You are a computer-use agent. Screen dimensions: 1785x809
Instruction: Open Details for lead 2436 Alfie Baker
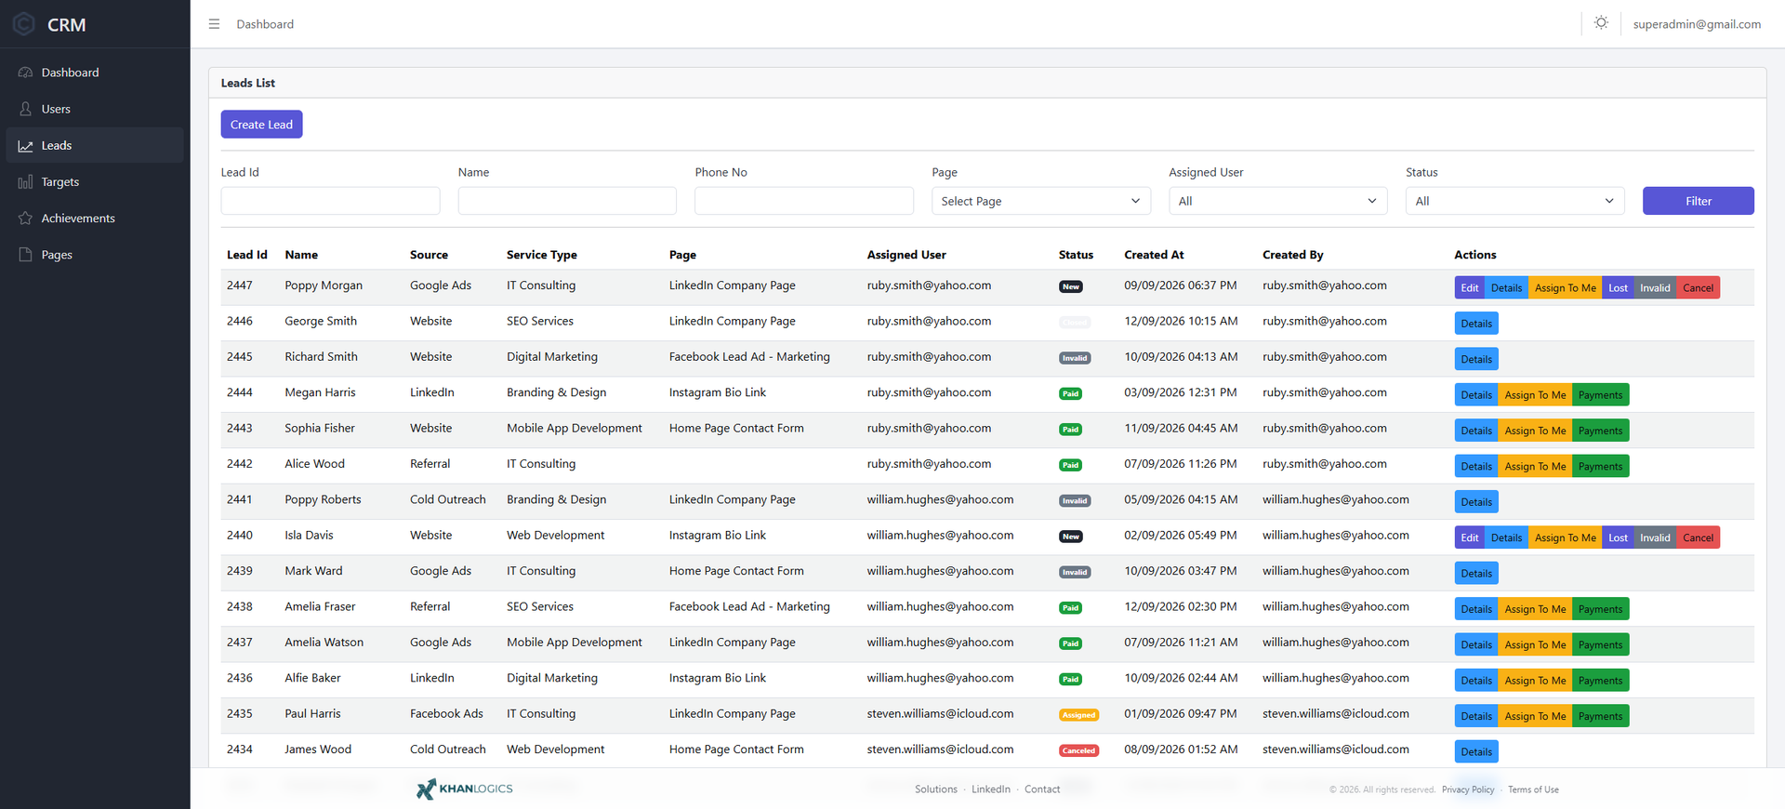click(x=1476, y=681)
